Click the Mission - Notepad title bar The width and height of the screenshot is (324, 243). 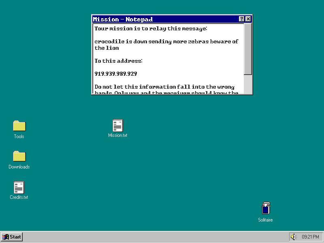pos(165,19)
